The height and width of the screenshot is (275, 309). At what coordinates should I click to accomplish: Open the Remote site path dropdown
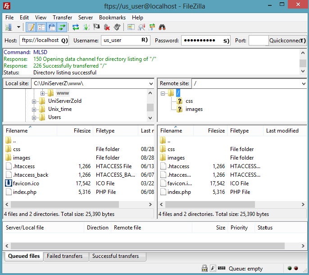pos(304,84)
